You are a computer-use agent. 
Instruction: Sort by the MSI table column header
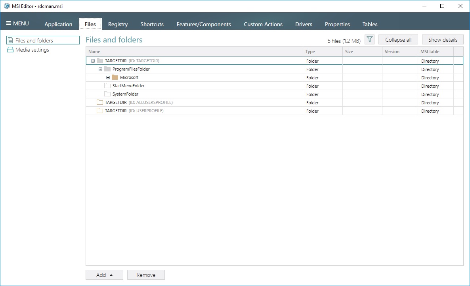pos(436,52)
